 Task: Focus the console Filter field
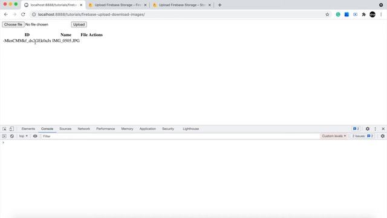pos(180,136)
